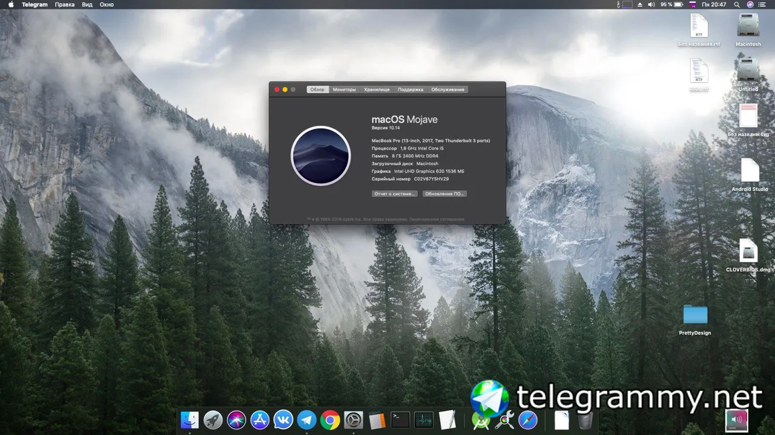Open Activity Monitor in the Dock

tap(424, 420)
